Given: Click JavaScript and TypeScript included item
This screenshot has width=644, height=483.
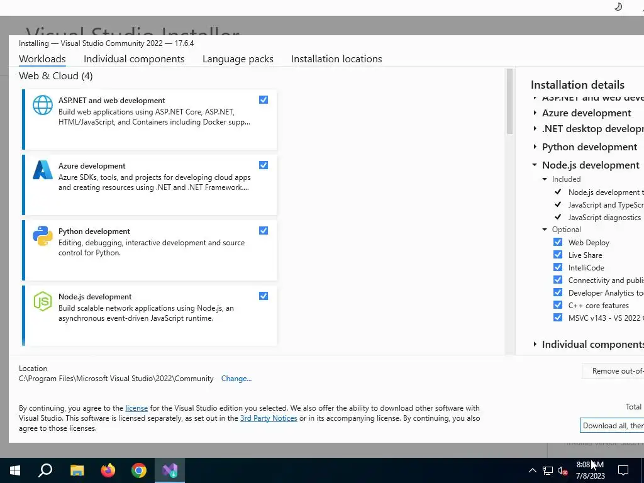Looking at the screenshot, I should (606, 204).
